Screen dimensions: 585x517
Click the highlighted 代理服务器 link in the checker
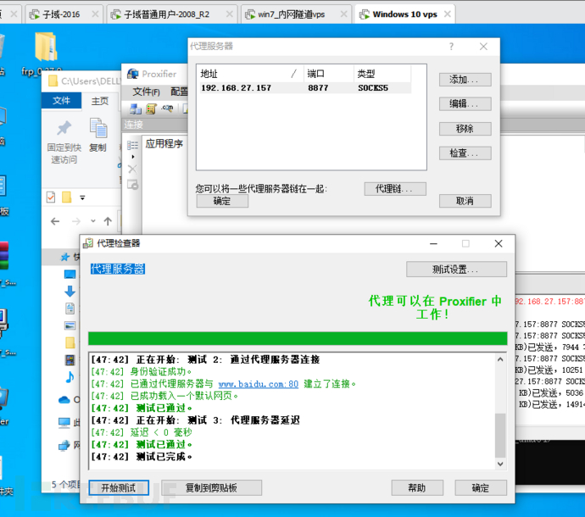(x=118, y=269)
